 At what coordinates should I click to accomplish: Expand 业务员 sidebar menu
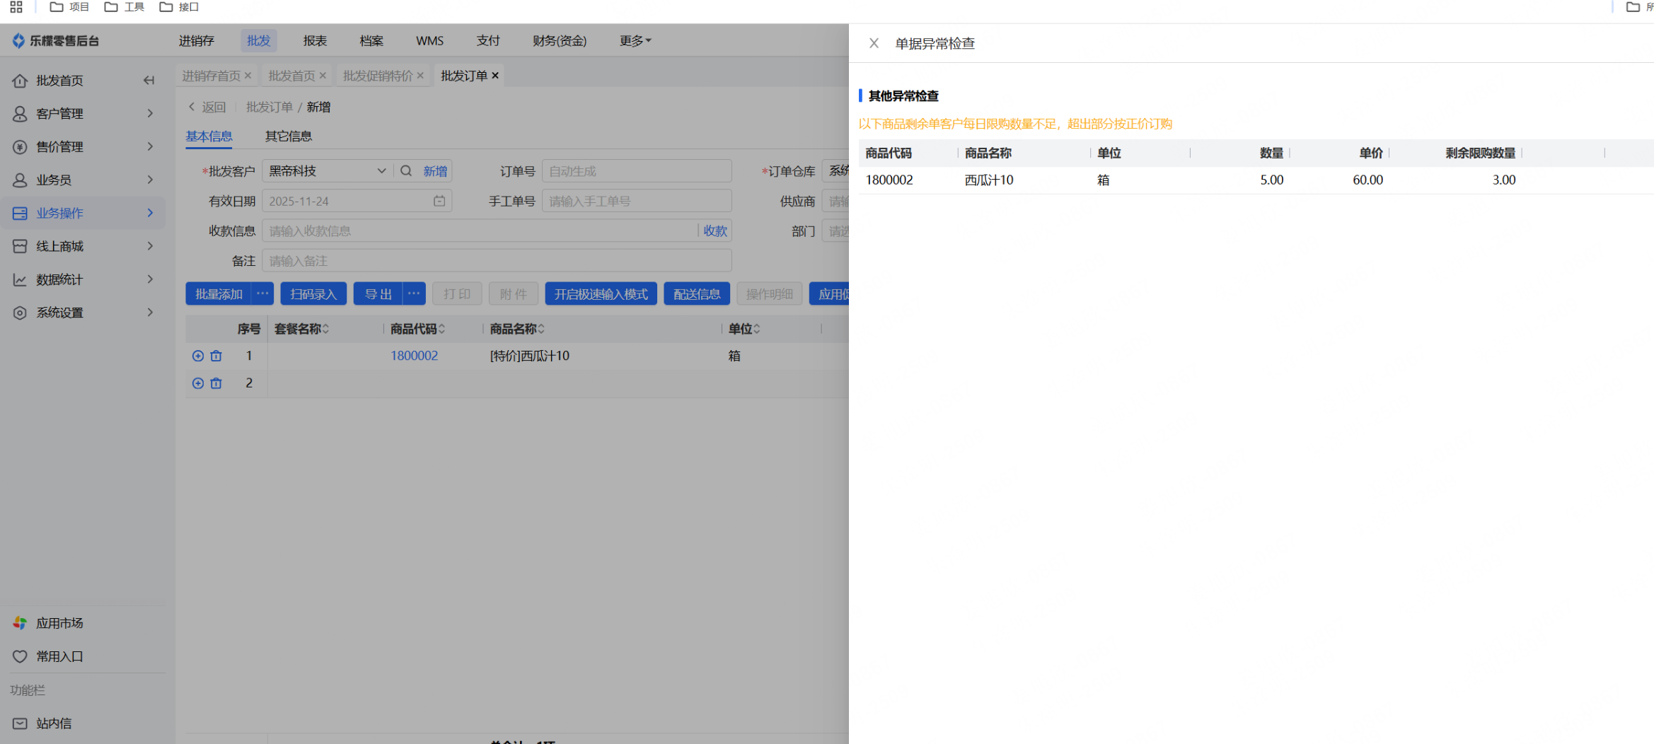[x=83, y=180]
